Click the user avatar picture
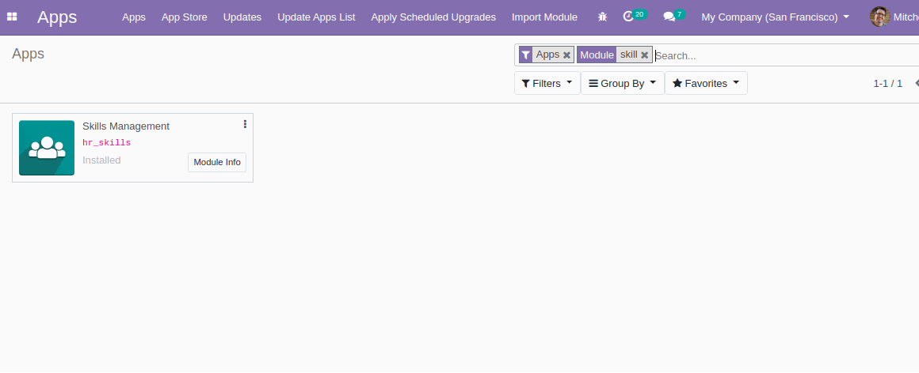This screenshot has height=373, width=919. point(879,17)
